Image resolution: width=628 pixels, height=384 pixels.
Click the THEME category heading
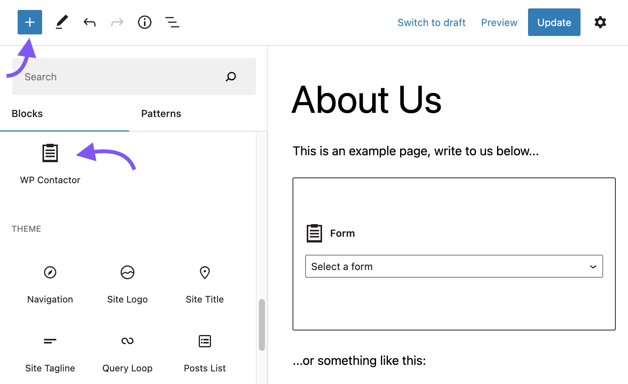[26, 229]
